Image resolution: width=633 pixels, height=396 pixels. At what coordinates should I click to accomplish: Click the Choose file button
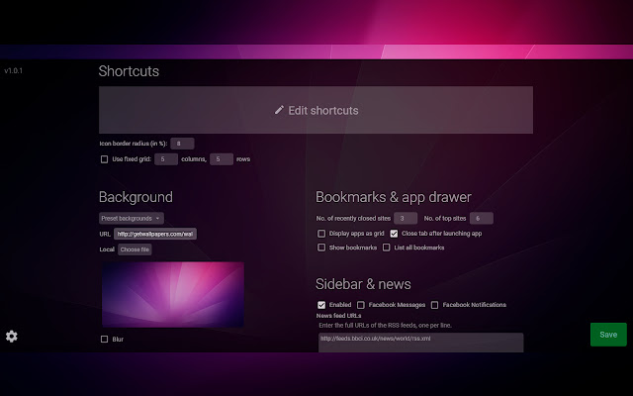[x=135, y=249]
